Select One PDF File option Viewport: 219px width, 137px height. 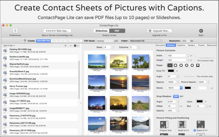pos(44,41)
